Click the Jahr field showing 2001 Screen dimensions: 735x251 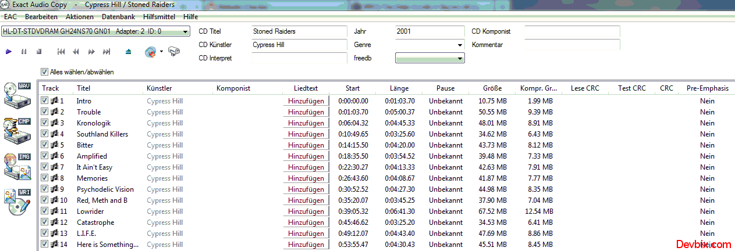pos(429,31)
